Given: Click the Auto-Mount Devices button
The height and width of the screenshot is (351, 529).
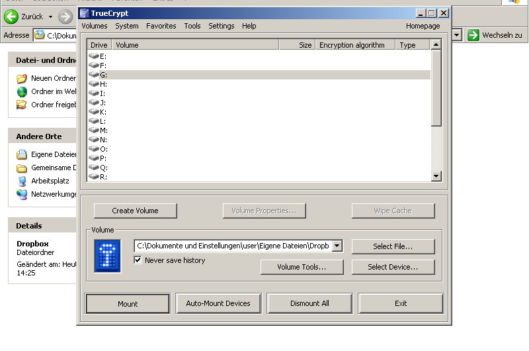Looking at the screenshot, I should pyautogui.click(x=218, y=303).
